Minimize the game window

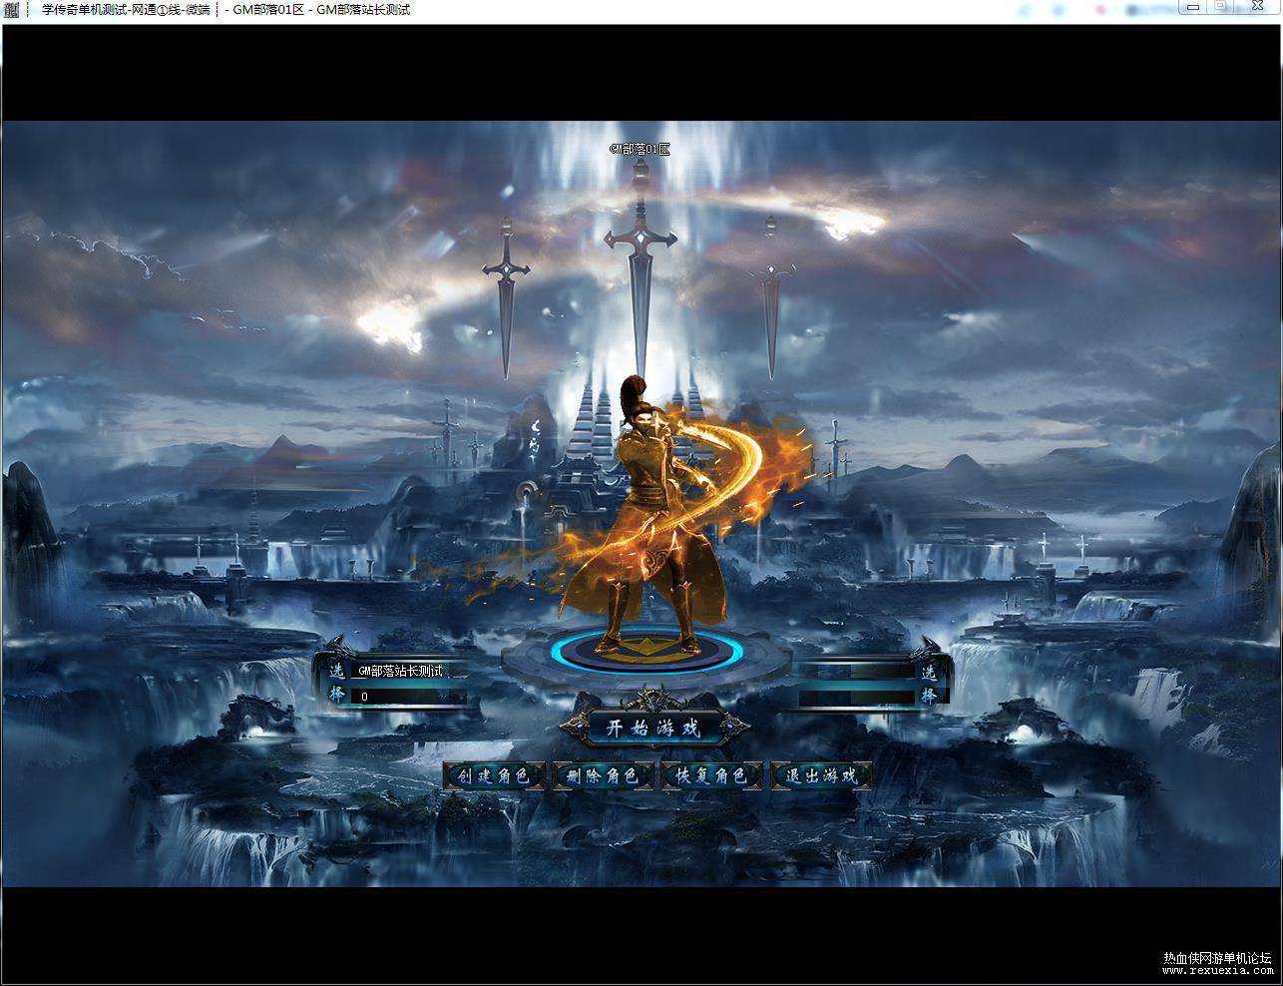pyautogui.click(x=1193, y=7)
